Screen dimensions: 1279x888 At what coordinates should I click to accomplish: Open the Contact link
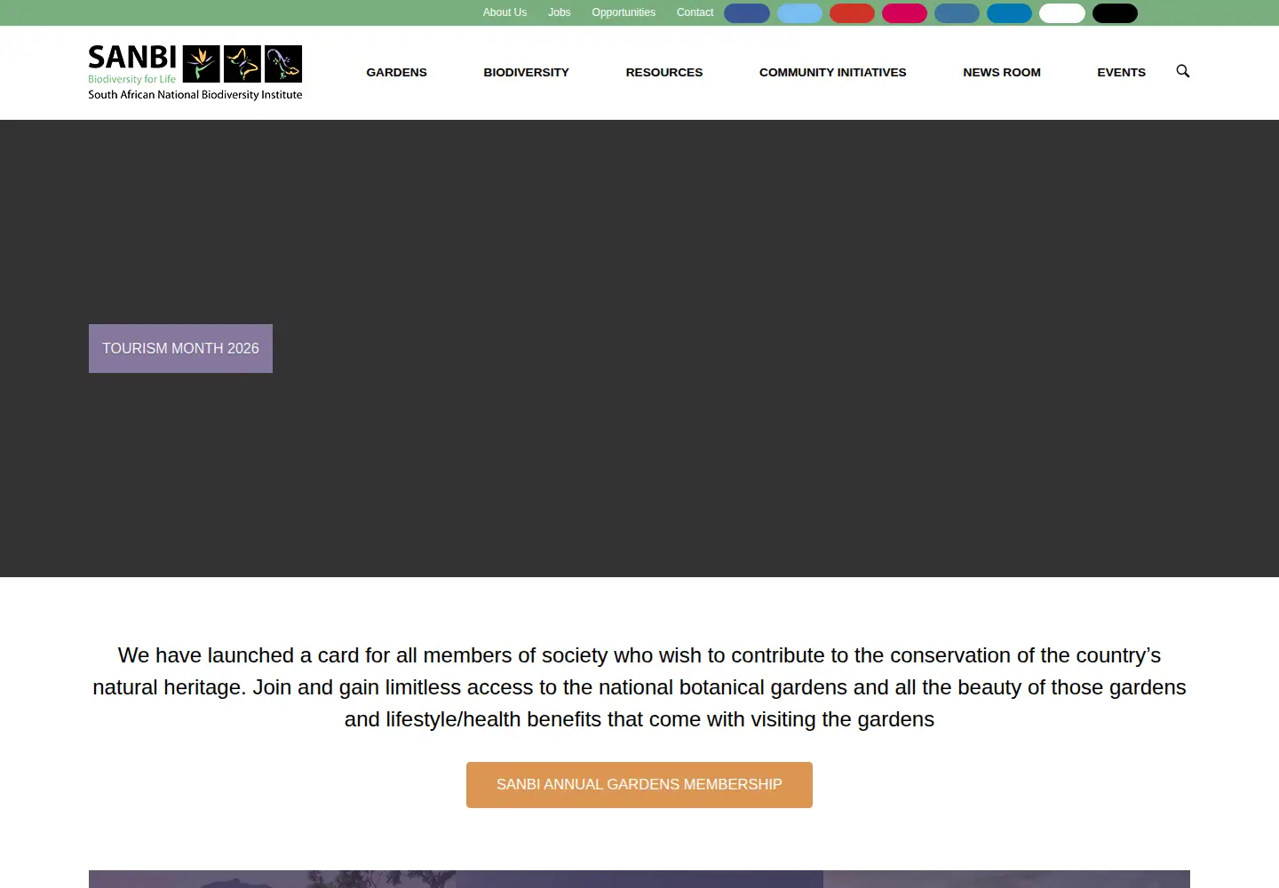[x=695, y=12]
